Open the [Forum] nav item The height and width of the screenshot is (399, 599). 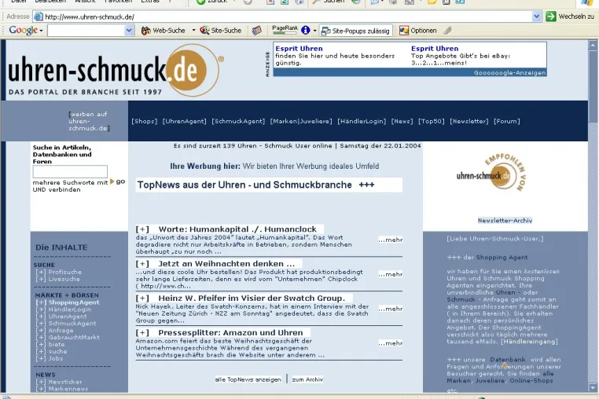point(507,122)
